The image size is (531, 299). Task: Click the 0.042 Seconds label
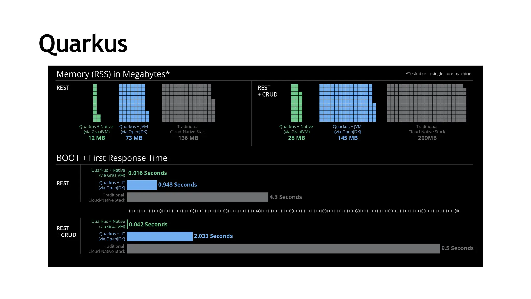[x=148, y=224]
